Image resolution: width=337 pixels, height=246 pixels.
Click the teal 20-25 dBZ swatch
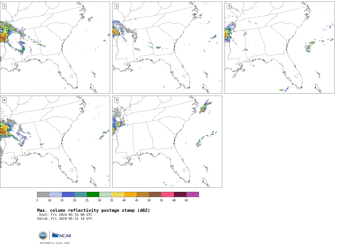[81, 194]
